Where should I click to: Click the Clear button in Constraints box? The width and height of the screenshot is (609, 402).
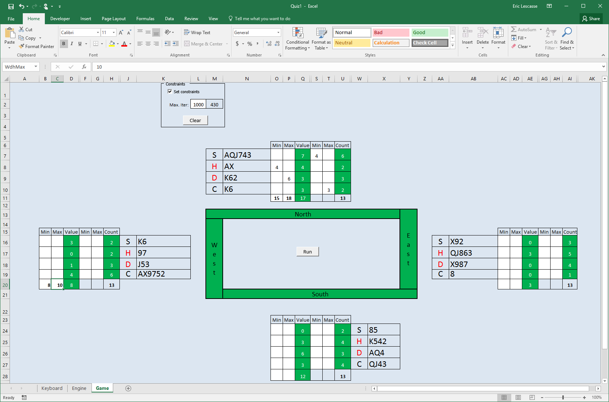(x=195, y=120)
